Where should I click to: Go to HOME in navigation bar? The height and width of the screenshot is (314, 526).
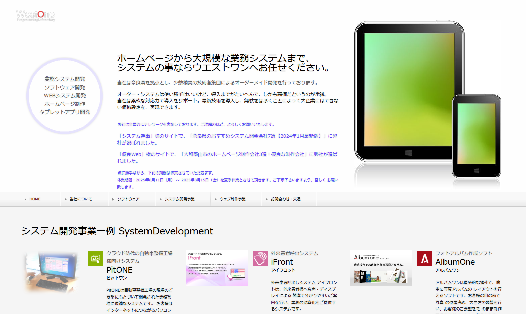pyautogui.click(x=35, y=199)
